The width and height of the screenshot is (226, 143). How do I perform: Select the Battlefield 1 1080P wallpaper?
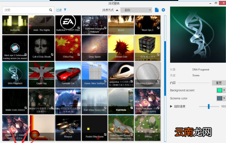point(68,25)
